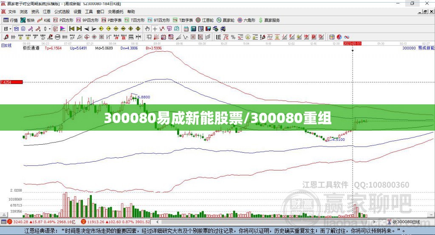The height and width of the screenshot is (235, 435).
Task: Jump to last bar icon
Action: click(79, 29)
